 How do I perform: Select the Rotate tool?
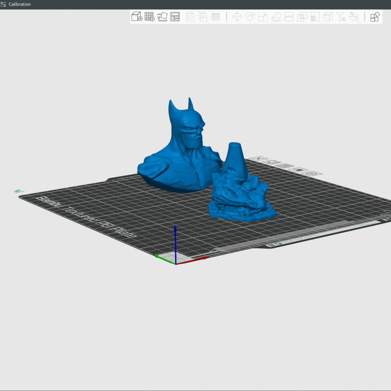click(250, 17)
